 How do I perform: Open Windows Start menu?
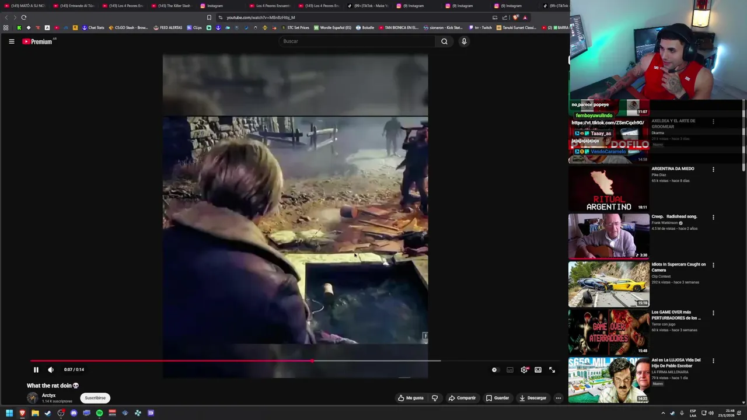point(9,413)
